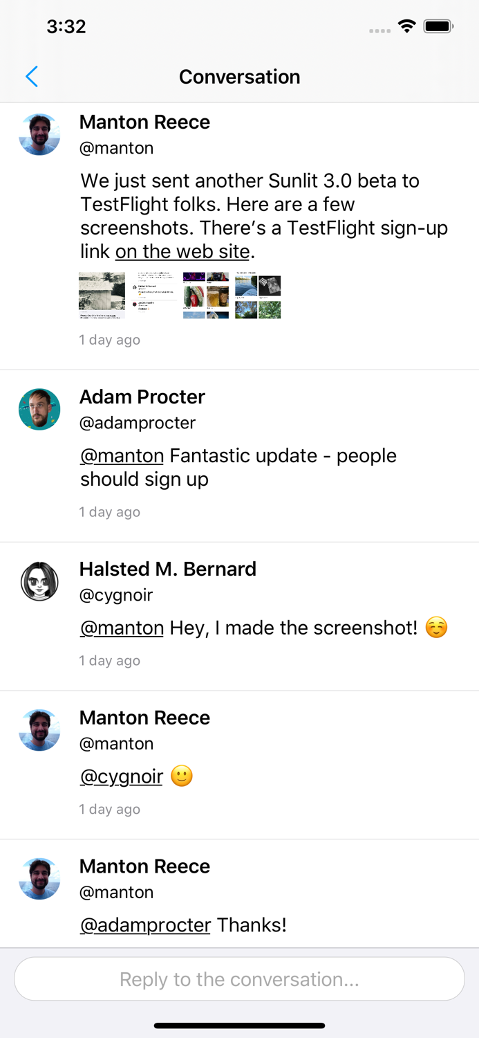Open Manton Reece's avatar on first post

point(39,135)
